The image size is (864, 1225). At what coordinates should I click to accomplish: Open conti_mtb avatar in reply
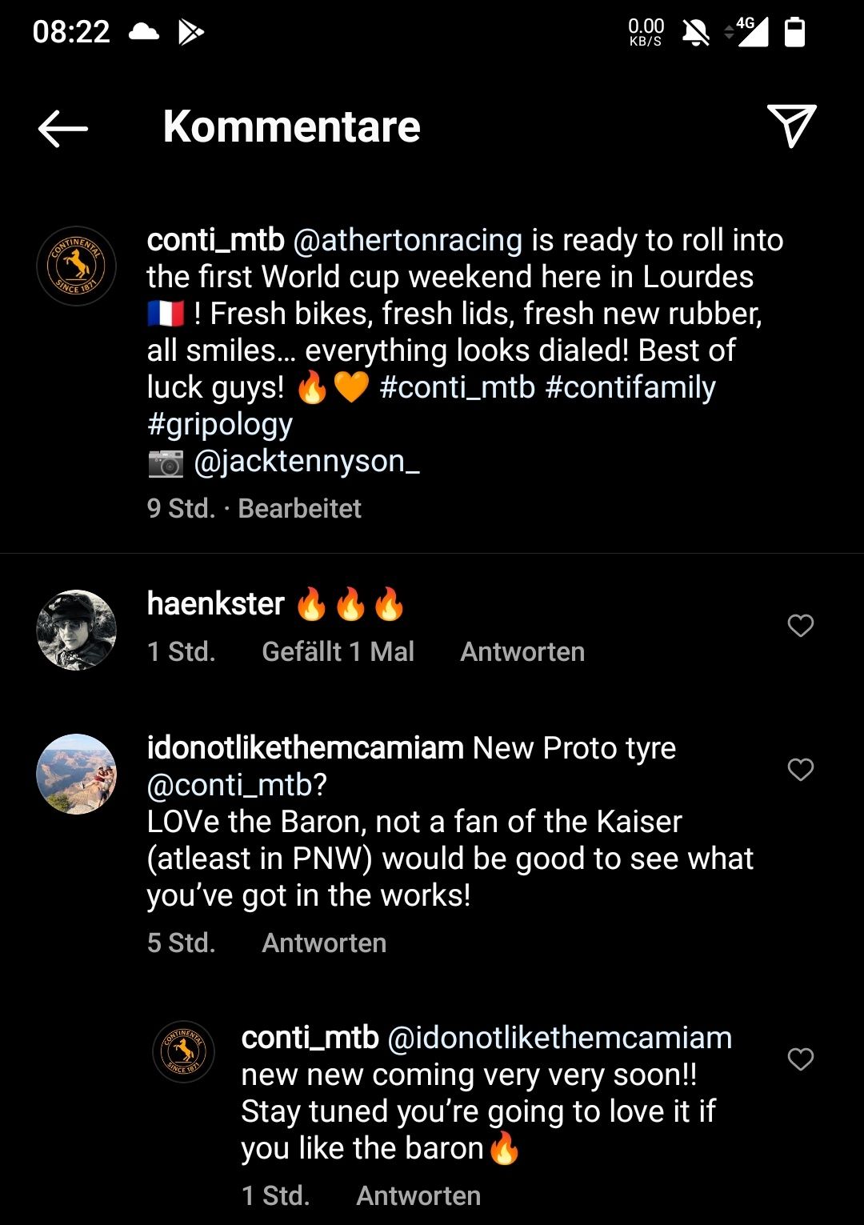click(184, 1051)
